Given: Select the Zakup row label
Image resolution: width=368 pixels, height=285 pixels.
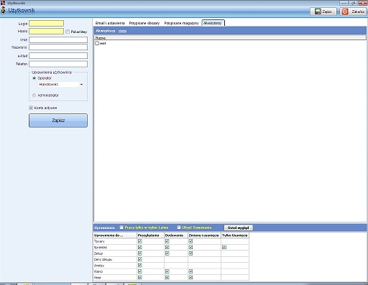Looking at the screenshot, I should (x=98, y=253).
